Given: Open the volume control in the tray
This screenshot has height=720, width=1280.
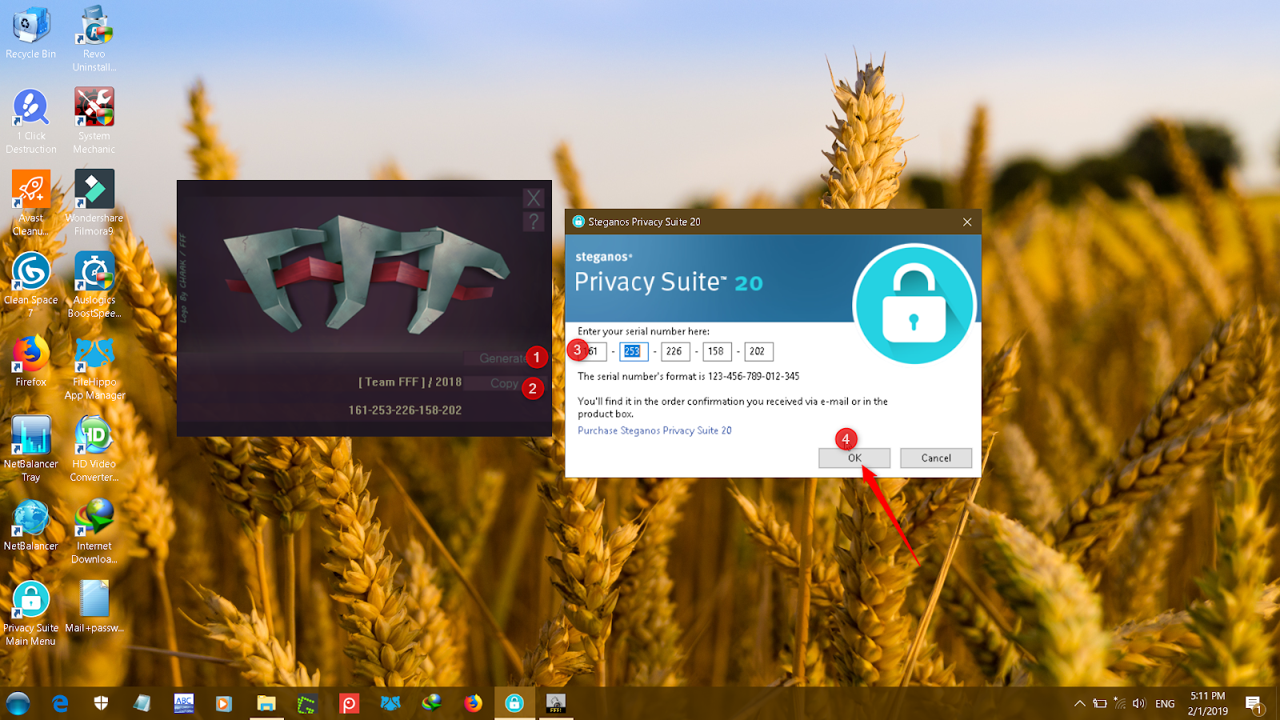Looking at the screenshot, I should pyautogui.click(x=1139, y=704).
